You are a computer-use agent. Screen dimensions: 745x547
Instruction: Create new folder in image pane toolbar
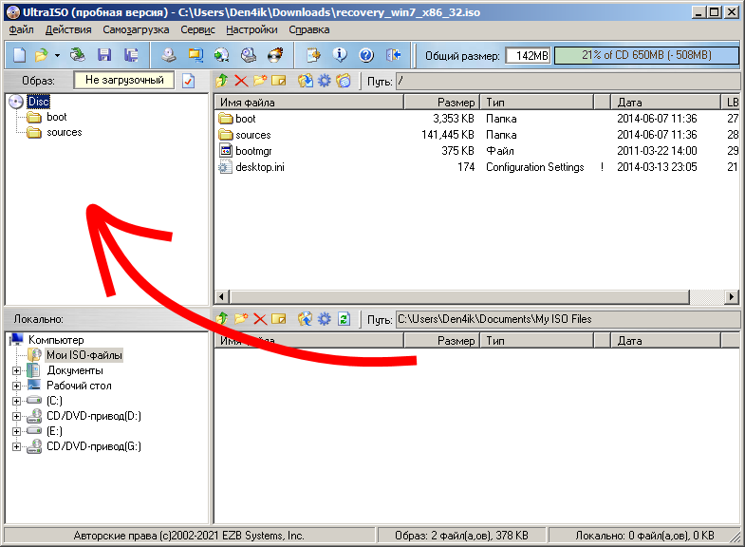coord(260,81)
